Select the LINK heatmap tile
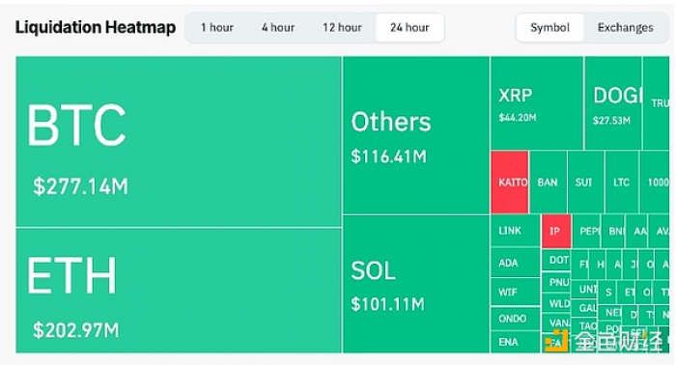Image resolution: width=676 pixels, height=365 pixels. (x=515, y=231)
